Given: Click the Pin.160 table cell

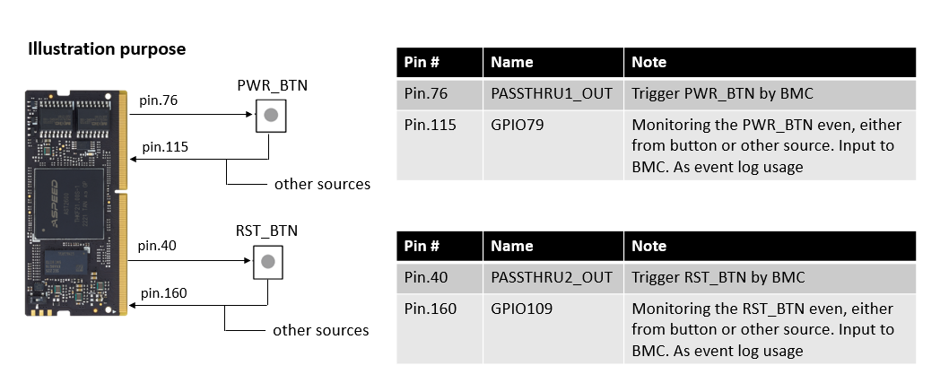Looking at the screenshot, I should point(430,309).
